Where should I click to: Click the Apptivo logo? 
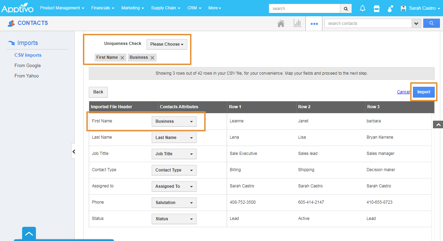tap(17, 8)
